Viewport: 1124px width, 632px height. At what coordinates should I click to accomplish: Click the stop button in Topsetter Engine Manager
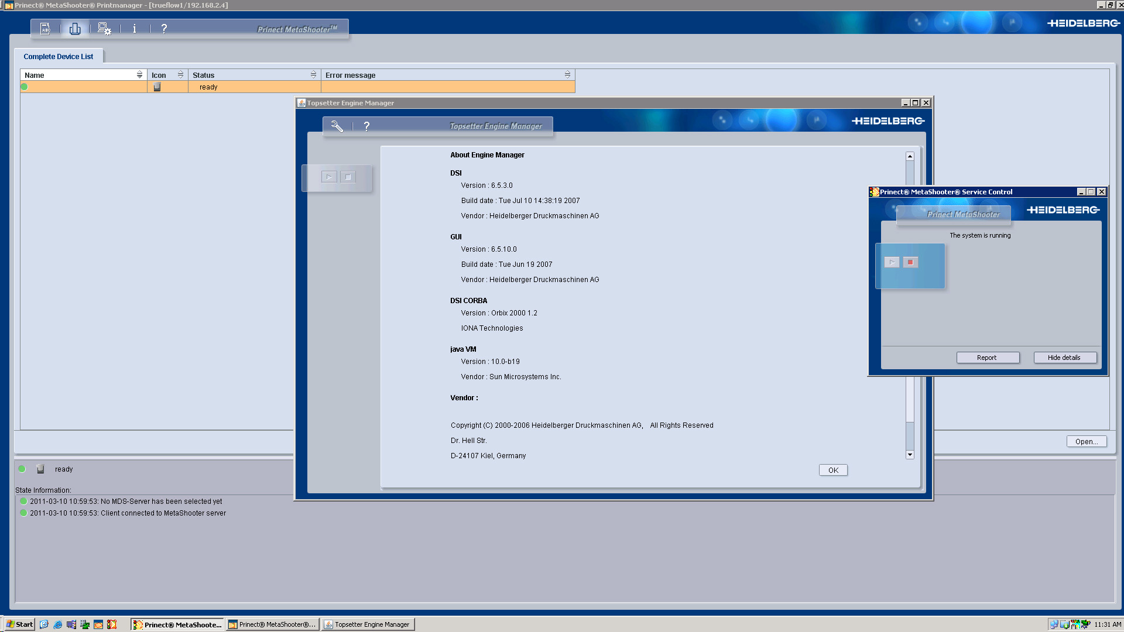point(348,177)
